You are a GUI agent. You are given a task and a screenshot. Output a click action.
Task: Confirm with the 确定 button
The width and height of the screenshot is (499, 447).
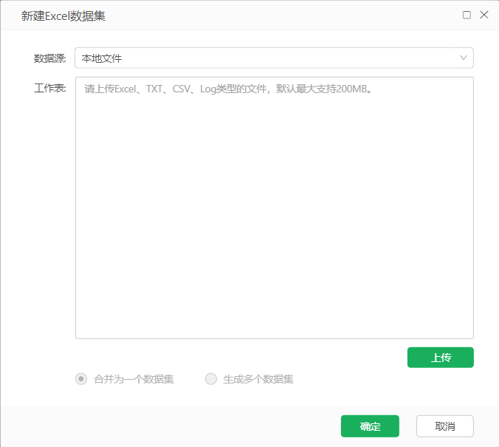pos(370,426)
